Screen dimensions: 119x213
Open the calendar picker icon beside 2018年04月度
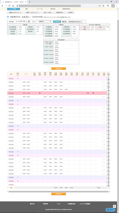pos(29,21)
